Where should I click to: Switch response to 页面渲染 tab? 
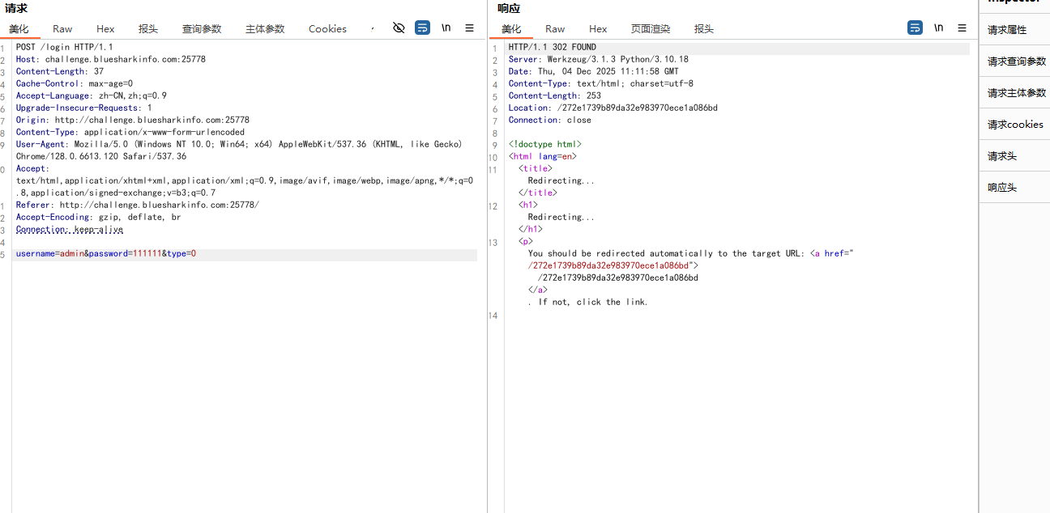[651, 28]
